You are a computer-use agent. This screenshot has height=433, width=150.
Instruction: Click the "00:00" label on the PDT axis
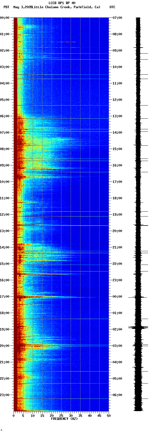coord(5,18)
